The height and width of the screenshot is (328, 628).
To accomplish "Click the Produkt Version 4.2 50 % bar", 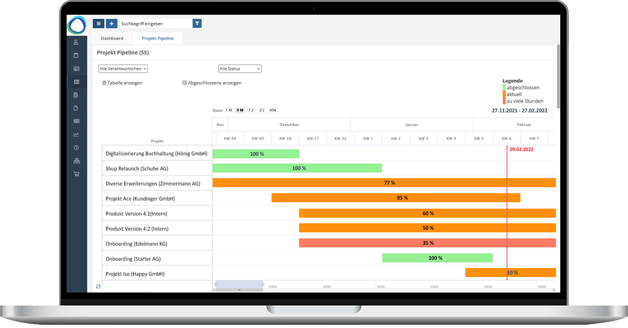I will pyautogui.click(x=428, y=228).
